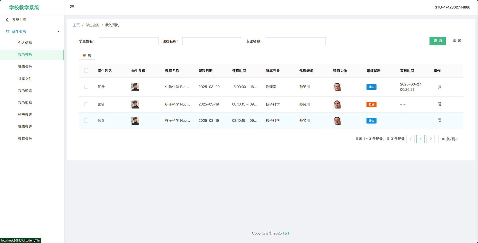
Task: Collapse the 学生业务 submenu arrow
Action: pyautogui.click(x=58, y=32)
